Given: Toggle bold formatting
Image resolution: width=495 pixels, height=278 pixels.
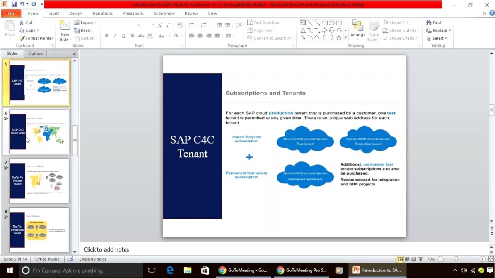Looking at the screenshot, I should 106,36.
